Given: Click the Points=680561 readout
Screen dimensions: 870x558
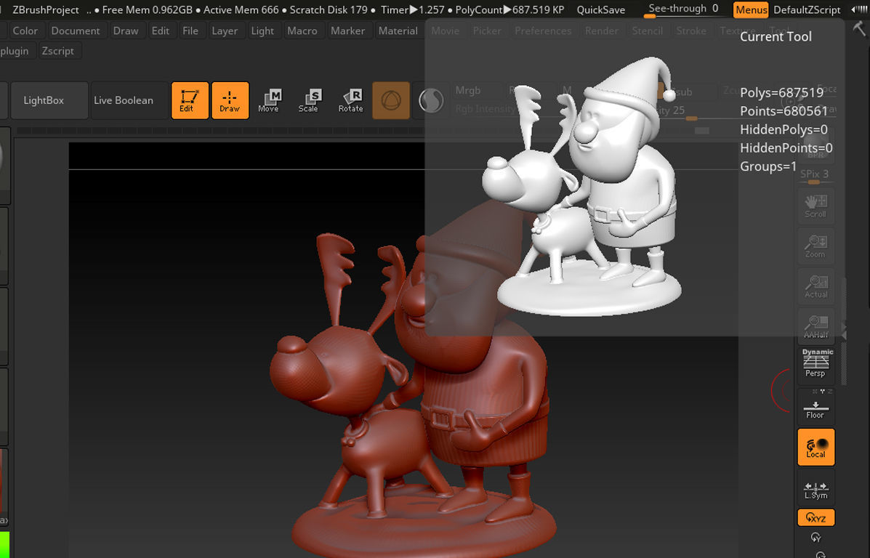Looking at the screenshot, I should click(x=784, y=111).
